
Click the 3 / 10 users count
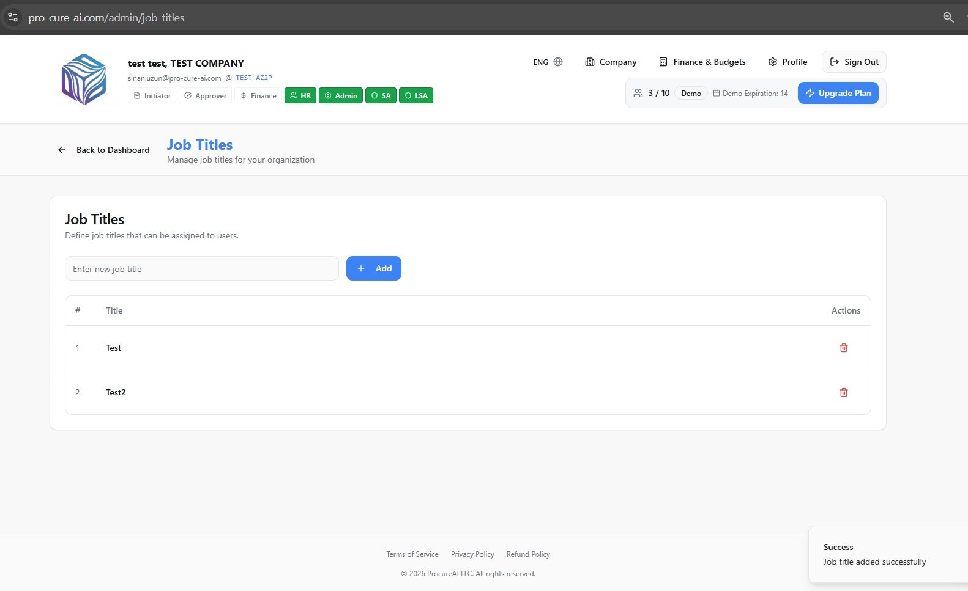[652, 93]
